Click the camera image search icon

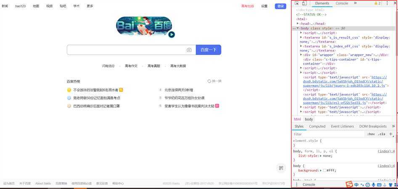pos(189,50)
